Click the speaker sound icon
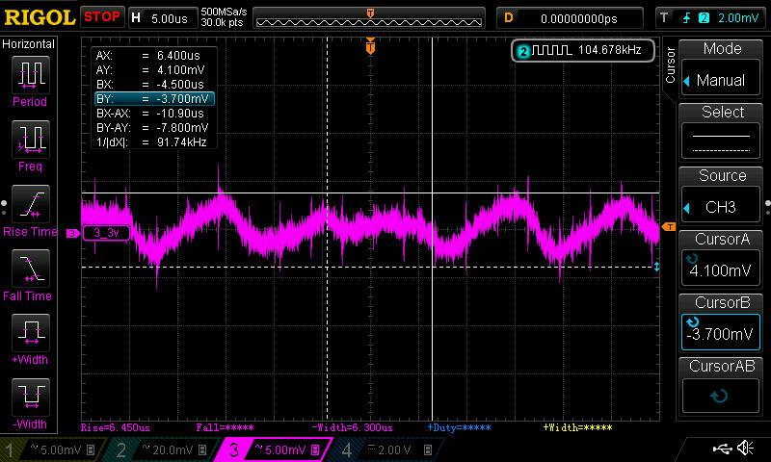 pyautogui.click(x=746, y=449)
